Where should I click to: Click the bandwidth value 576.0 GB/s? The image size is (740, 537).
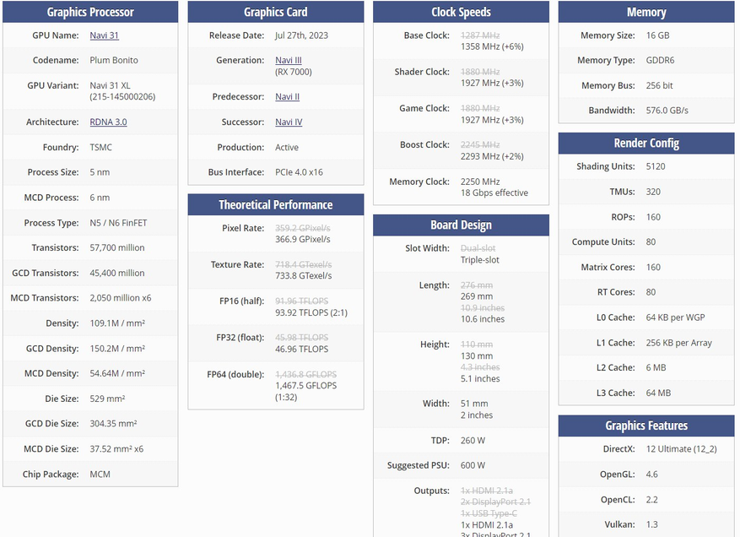(x=667, y=111)
